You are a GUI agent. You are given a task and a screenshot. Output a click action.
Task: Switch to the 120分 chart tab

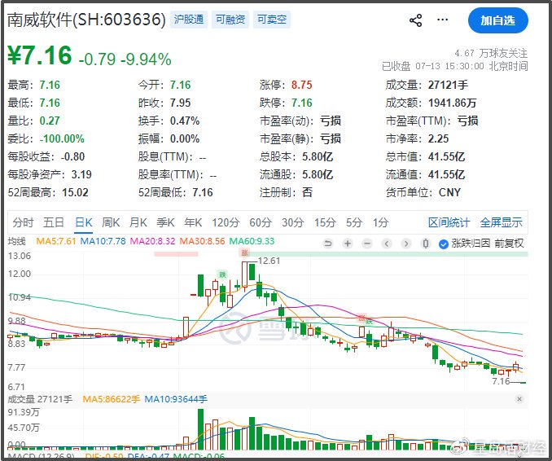tap(226, 222)
